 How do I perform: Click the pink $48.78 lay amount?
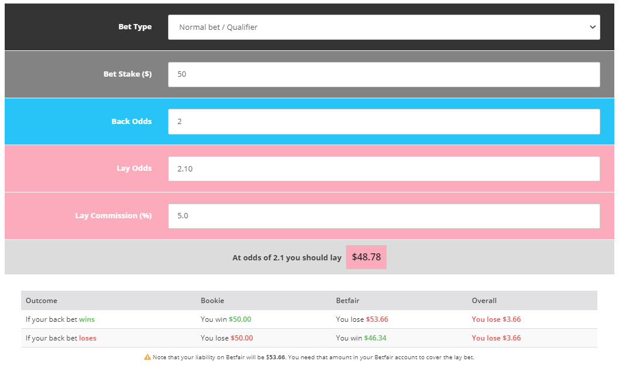[366, 257]
